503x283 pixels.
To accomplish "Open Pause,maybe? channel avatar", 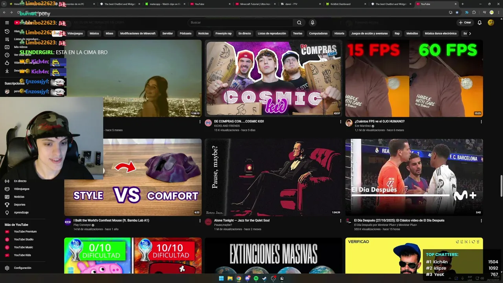I will click(208, 222).
